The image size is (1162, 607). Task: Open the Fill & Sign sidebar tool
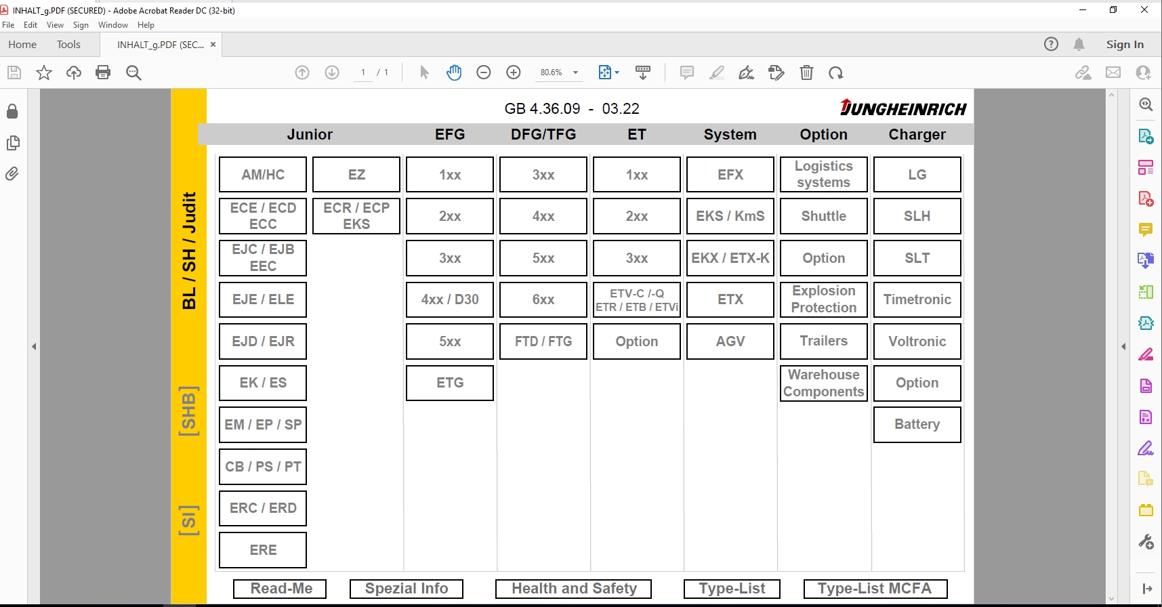[1146, 448]
